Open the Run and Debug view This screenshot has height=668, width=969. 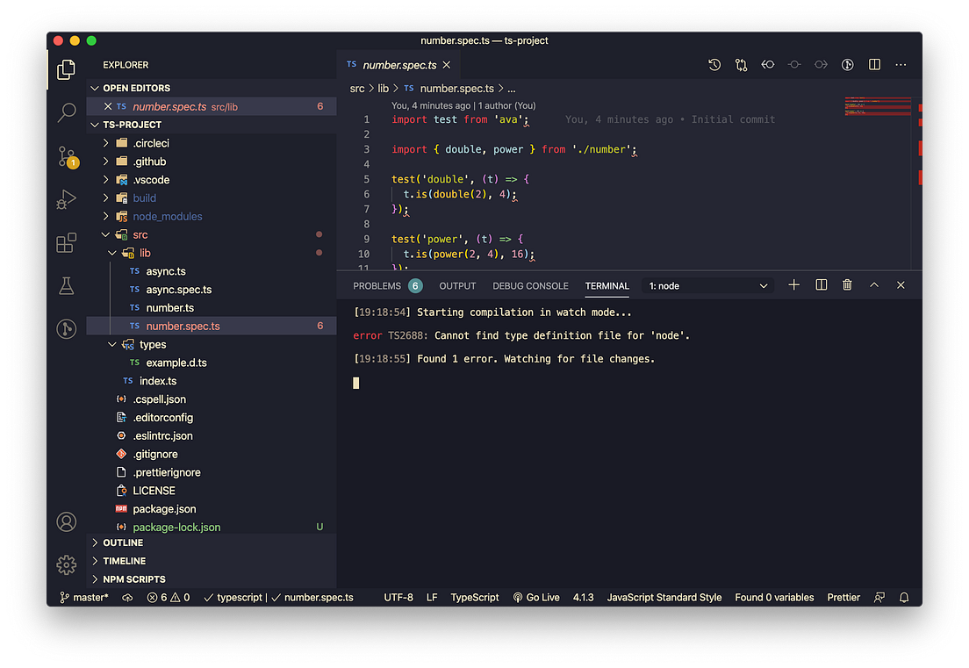(x=66, y=200)
